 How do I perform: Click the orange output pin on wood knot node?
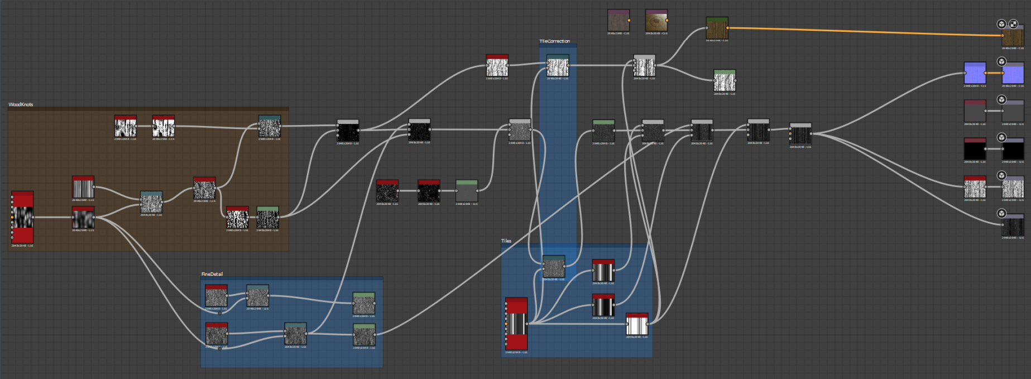pyautogui.click(x=667, y=20)
